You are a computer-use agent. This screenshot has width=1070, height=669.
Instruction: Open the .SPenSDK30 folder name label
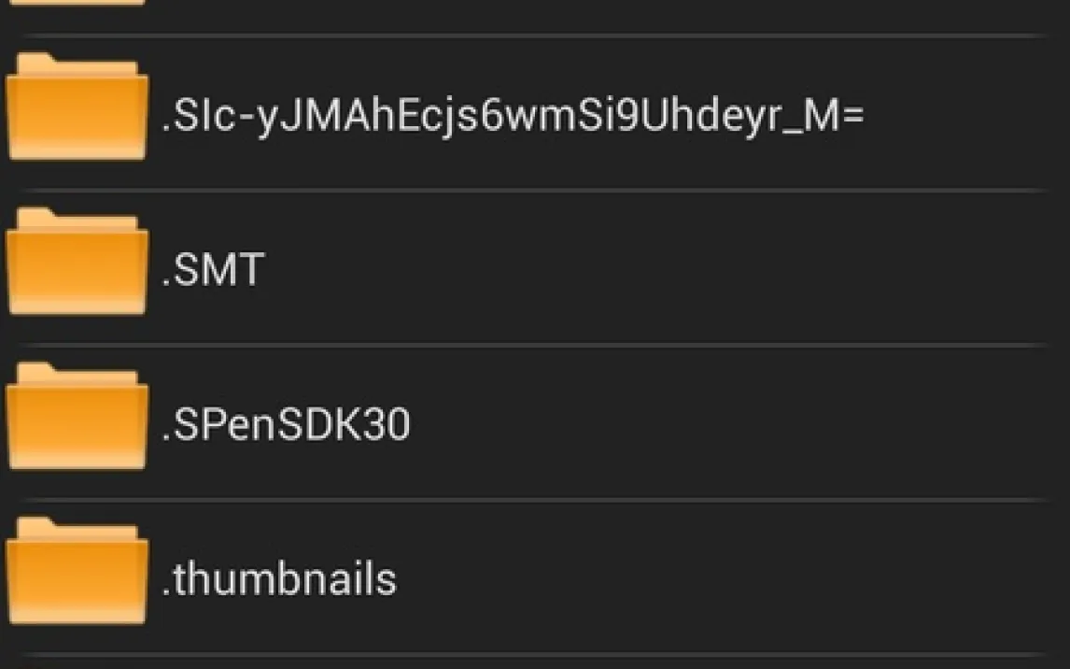(x=286, y=425)
